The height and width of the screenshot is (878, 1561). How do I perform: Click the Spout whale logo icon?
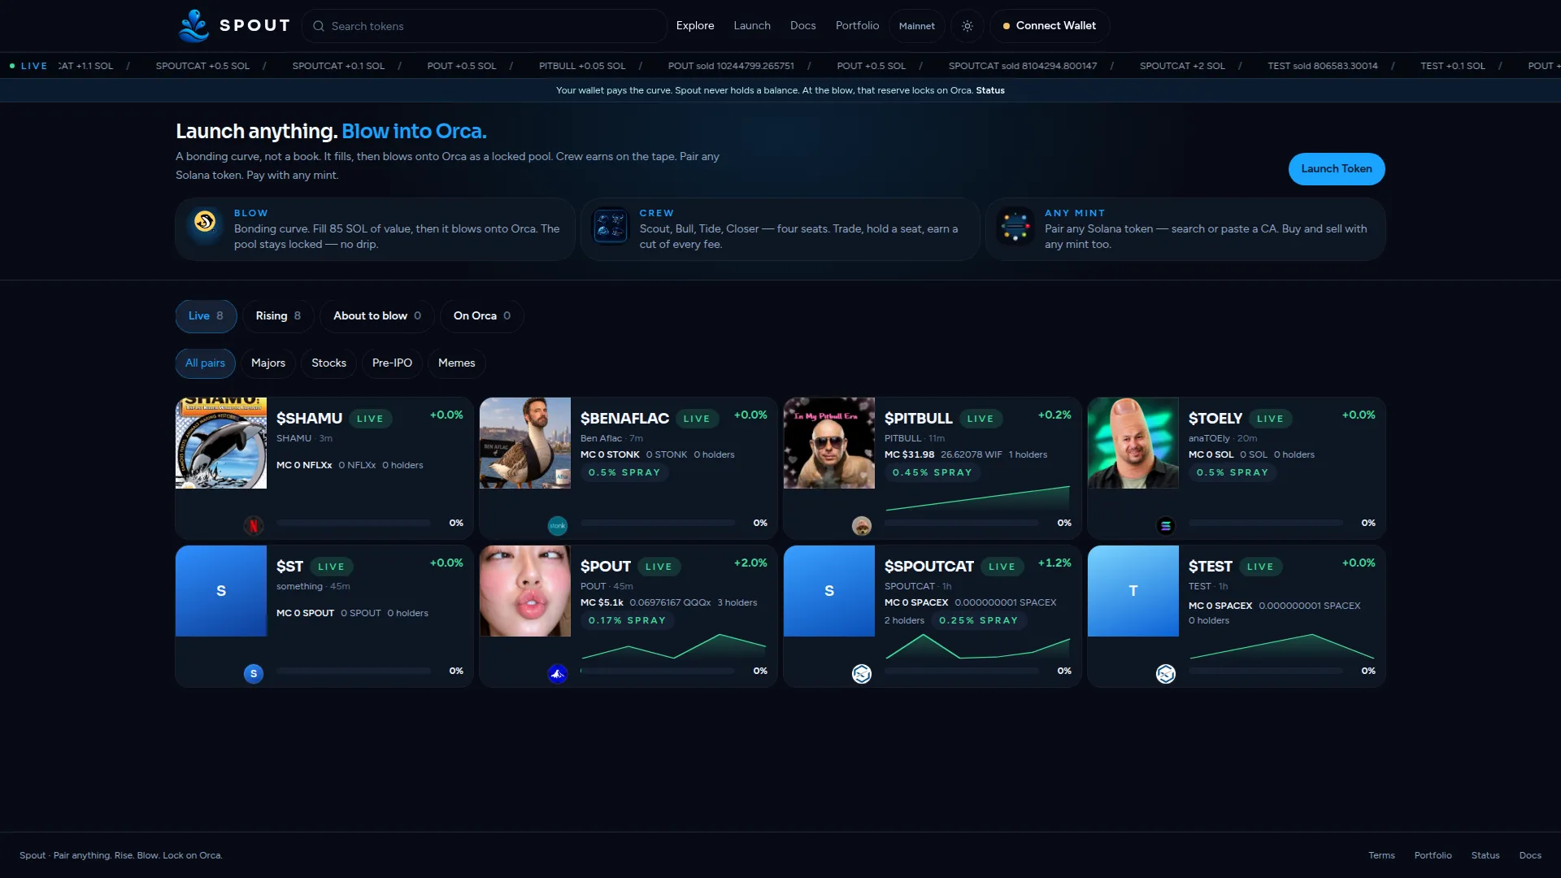pyautogui.click(x=193, y=26)
